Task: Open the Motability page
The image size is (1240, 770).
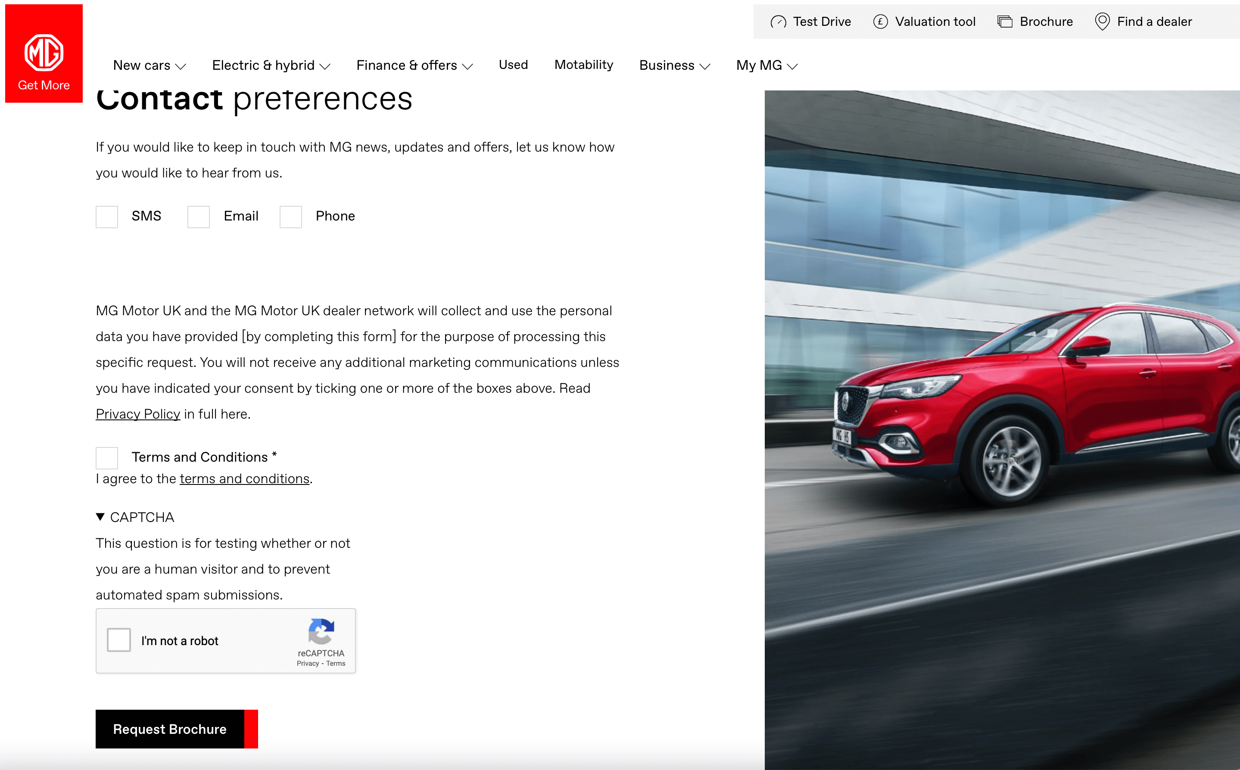Action: coord(584,65)
